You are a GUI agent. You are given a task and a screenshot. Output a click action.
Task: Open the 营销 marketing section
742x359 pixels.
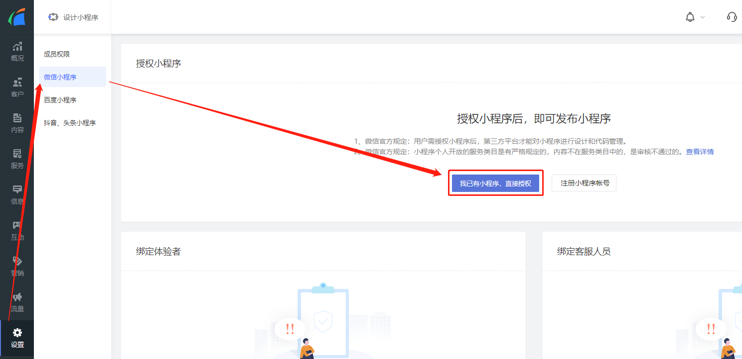tap(17, 267)
